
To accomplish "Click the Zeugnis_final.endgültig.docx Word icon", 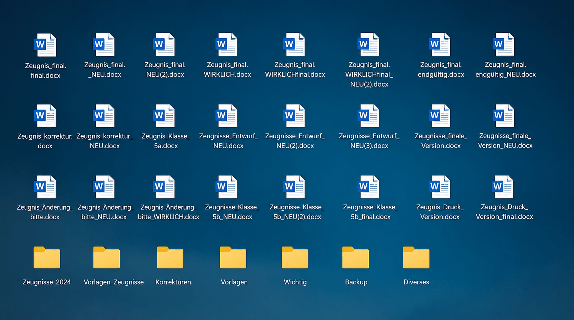I will [x=440, y=44].
